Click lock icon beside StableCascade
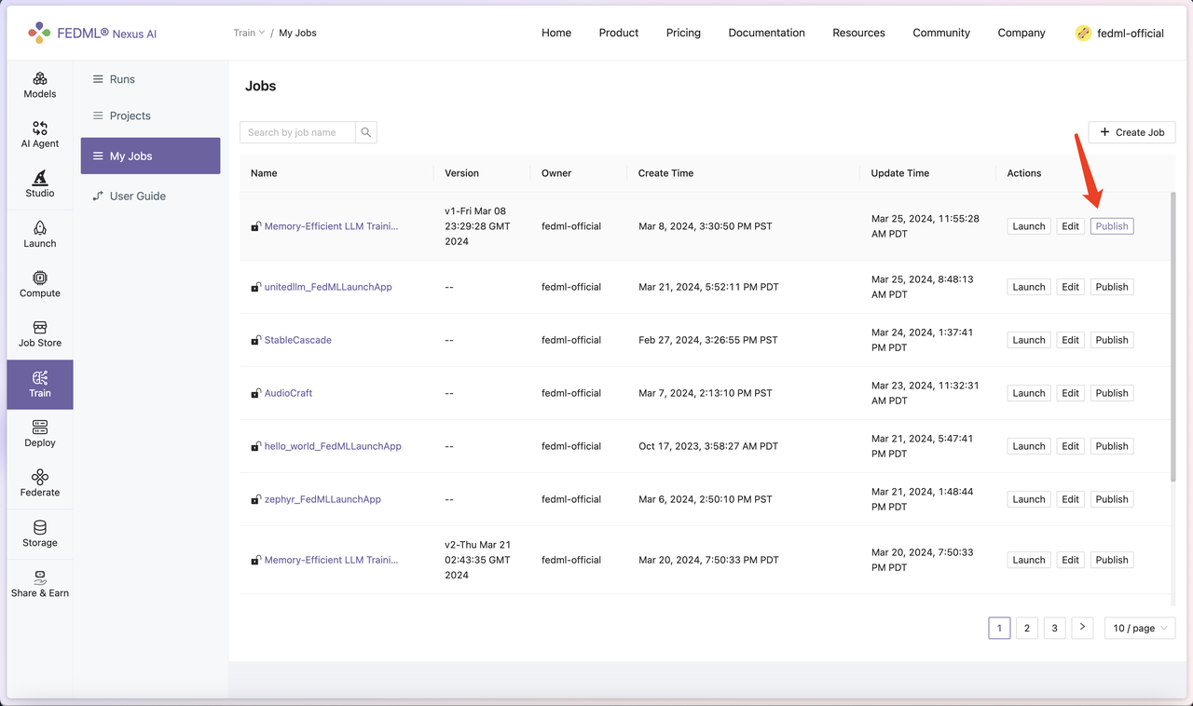 [x=255, y=340]
